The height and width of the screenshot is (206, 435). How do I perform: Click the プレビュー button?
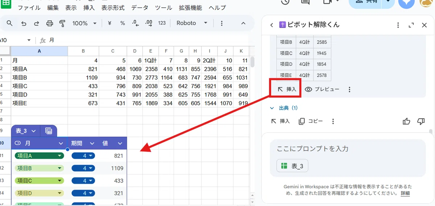(322, 89)
